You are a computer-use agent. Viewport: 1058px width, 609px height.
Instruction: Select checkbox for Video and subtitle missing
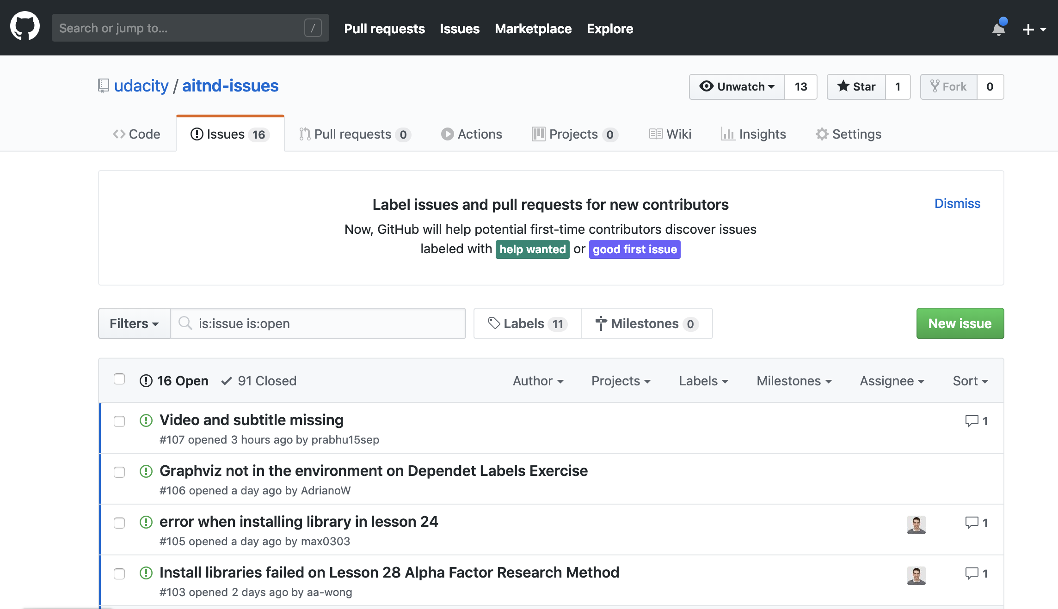coord(119,421)
